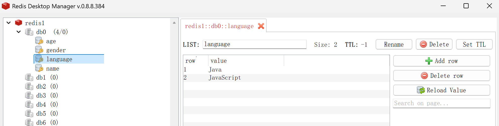
Task: Click the redis1 server connection icon
Action: coord(19,23)
